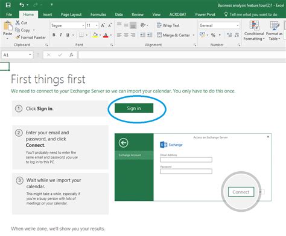Select Bottom Align
286x236 pixels.
(x=133, y=25)
